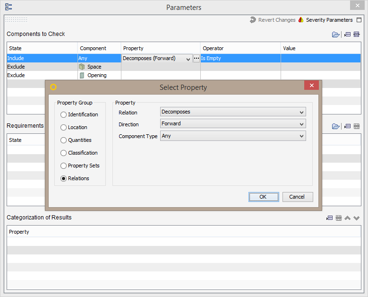Click delete row icon in Components to Check
368x297 pixels.
357,35
